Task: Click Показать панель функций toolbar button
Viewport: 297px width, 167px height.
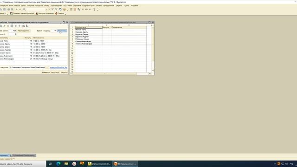Action: pyautogui.click(x=22, y=13)
